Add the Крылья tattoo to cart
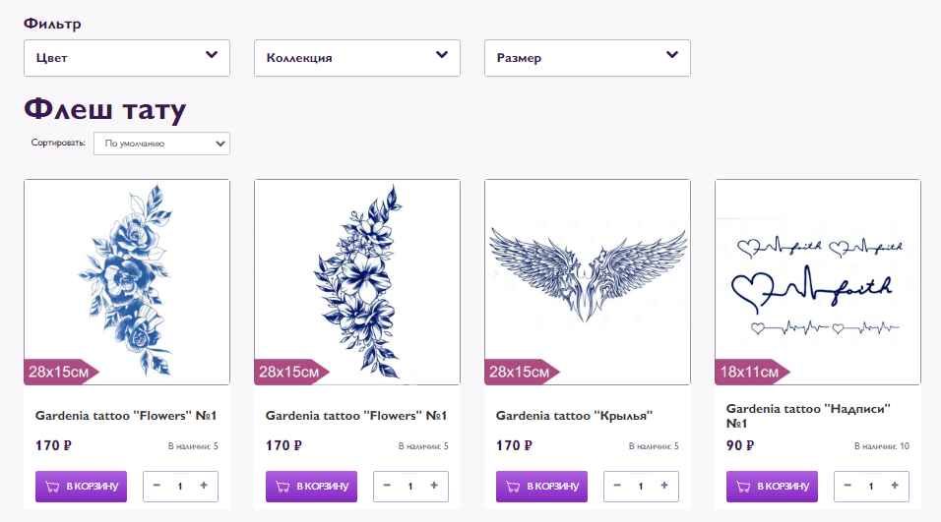 coord(541,487)
